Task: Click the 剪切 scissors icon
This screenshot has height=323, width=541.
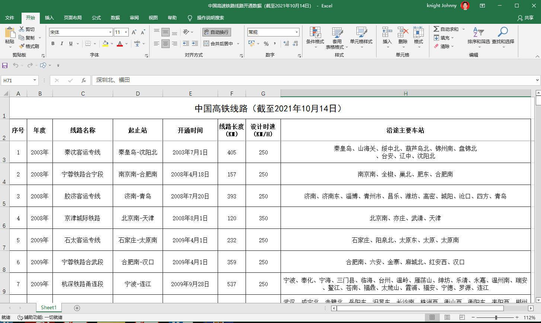Action: pos(22,29)
